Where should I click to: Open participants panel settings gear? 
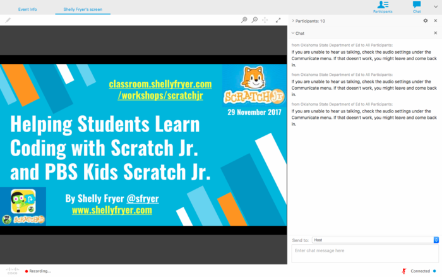pos(425,21)
